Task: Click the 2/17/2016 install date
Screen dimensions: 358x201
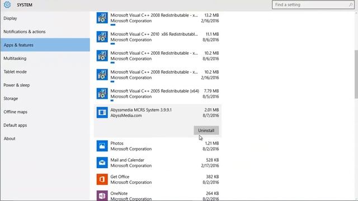Action: click(210, 166)
